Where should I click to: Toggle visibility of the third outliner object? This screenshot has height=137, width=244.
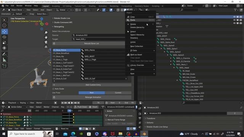tap(234, 23)
